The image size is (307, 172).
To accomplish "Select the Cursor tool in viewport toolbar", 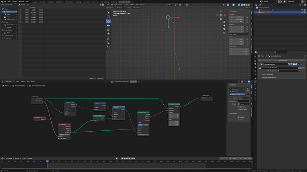I will pyautogui.click(x=109, y=16).
